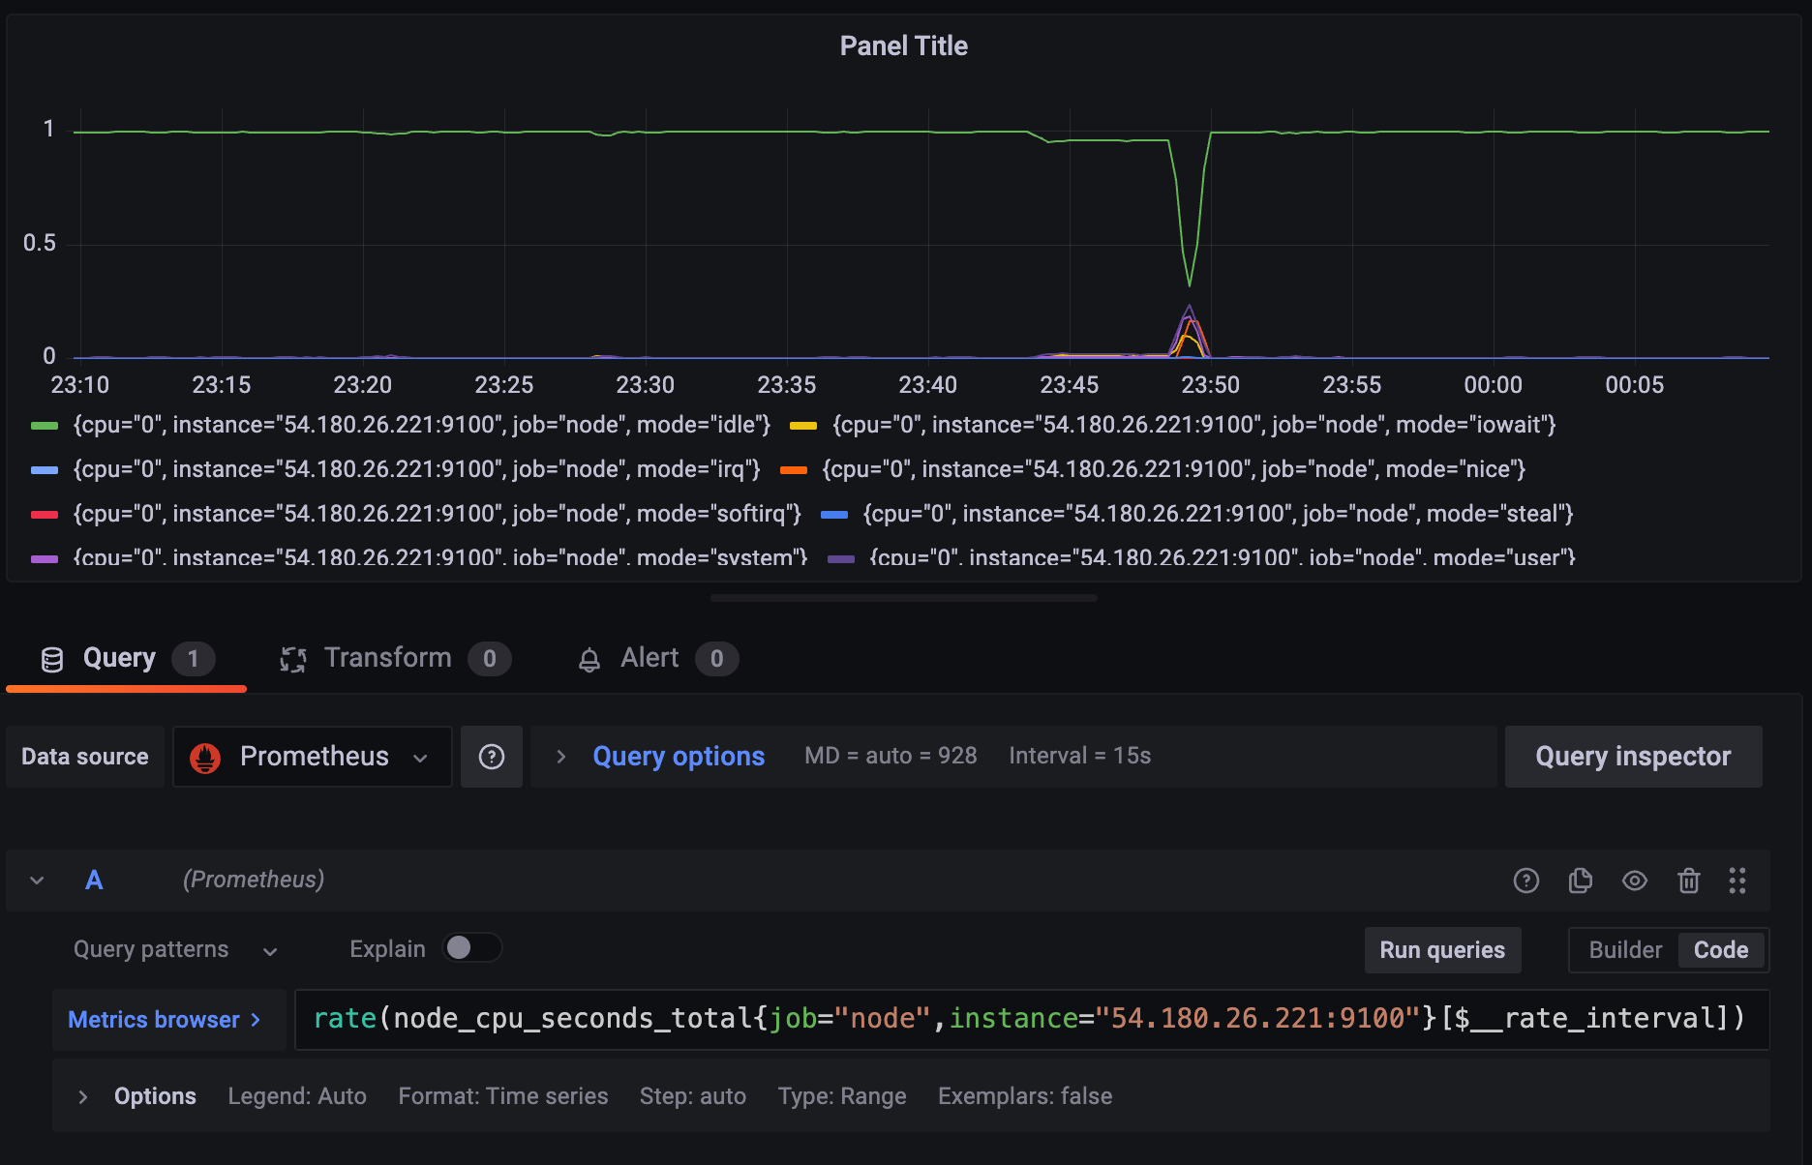
Task: Click the Transform tab icon
Action: pos(292,660)
